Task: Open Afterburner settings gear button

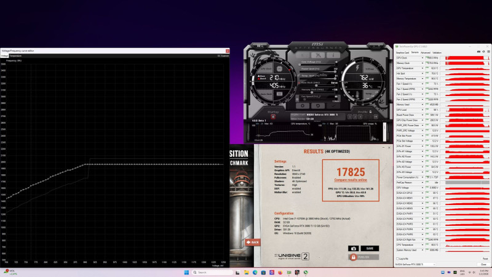Action: click(x=303, y=105)
